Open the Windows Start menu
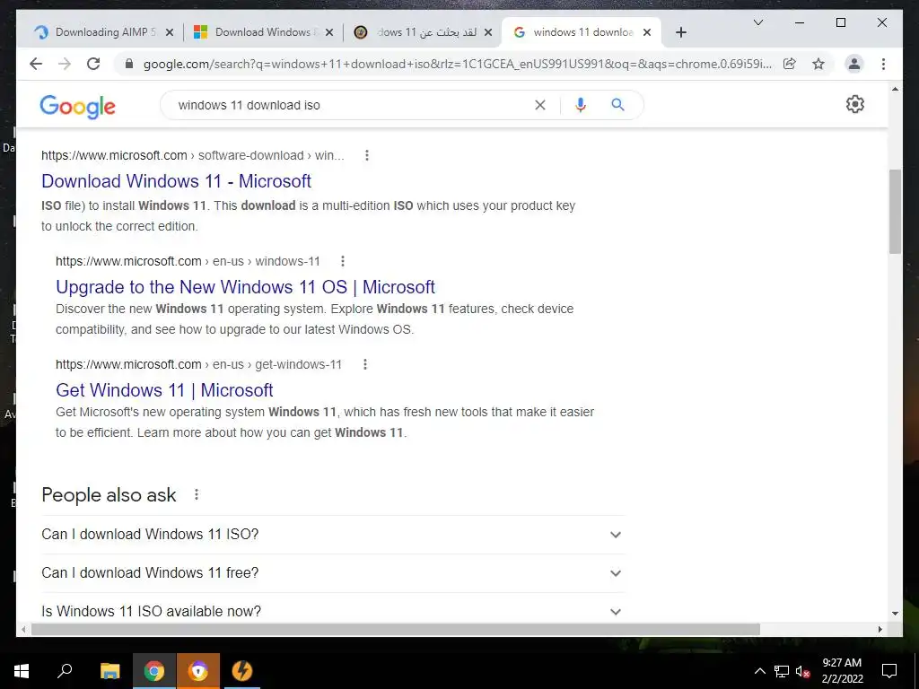 tap(22, 671)
